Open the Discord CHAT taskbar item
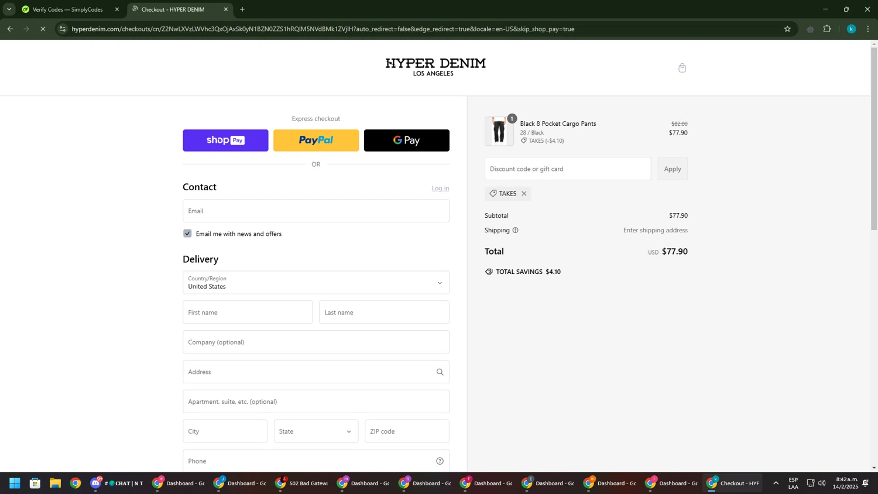 coord(117,483)
